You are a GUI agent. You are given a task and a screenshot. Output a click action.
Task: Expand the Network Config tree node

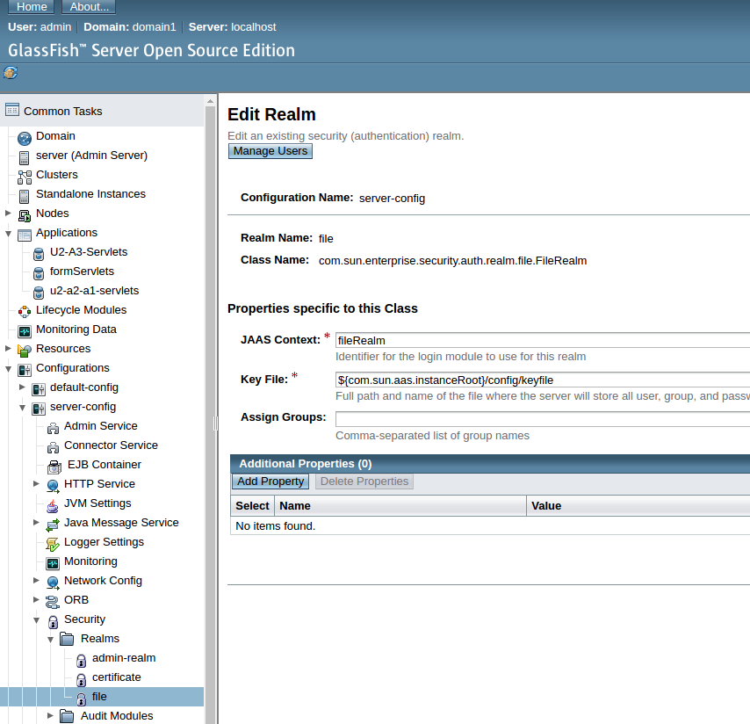coord(36,580)
